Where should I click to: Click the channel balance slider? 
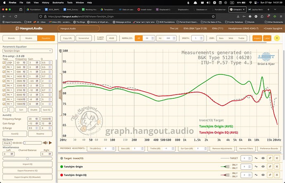coord(27,159)
